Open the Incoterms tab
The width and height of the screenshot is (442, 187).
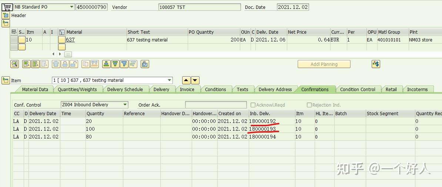coord(417,89)
